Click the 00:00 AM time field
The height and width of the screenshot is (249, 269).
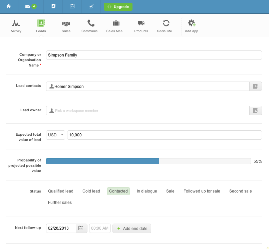(100, 228)
